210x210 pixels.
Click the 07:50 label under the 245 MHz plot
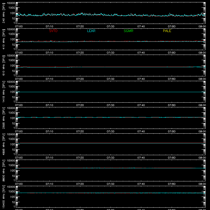(x=172, y=27)
